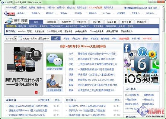166x119 pixels.
Task: Switch to the 病毒安全 tab
Action: (x=142, y=22)
